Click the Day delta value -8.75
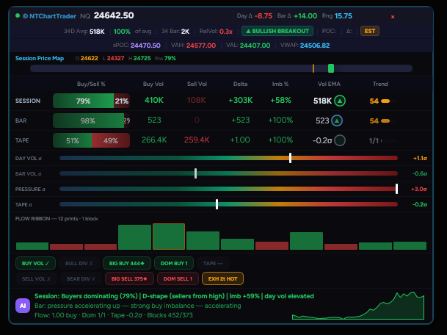The width and height of the screenshot is (447, 335). [x=263, y=16]
